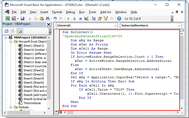The height and width of the screenshot is (118, 189).
Task: Switch to Full Module View button
Action: 60,112
